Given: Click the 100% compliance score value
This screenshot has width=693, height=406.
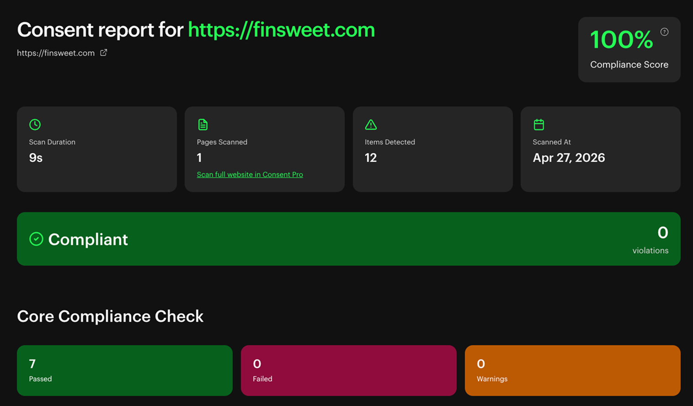Looking at the screenshot, I should coord(621,40).
